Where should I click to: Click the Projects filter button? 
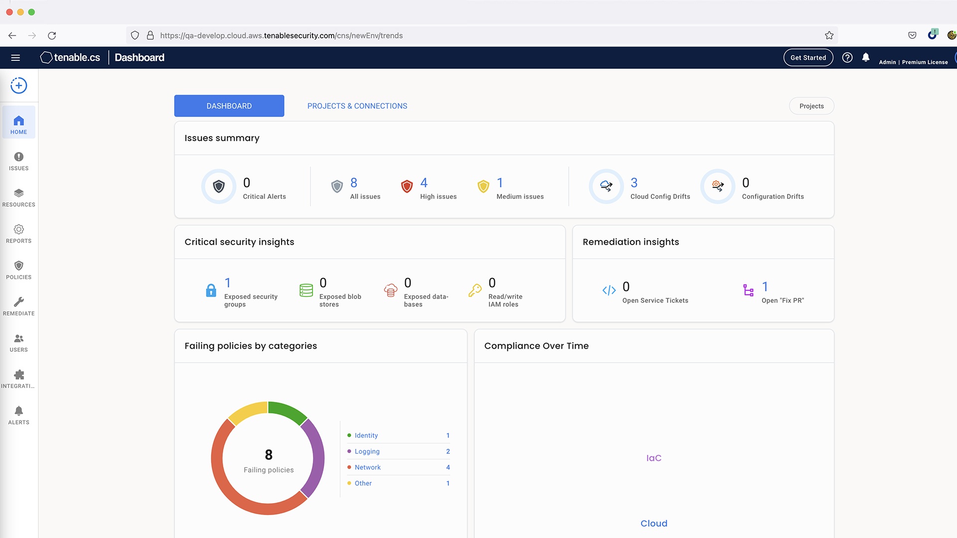(x=811, y=106)
